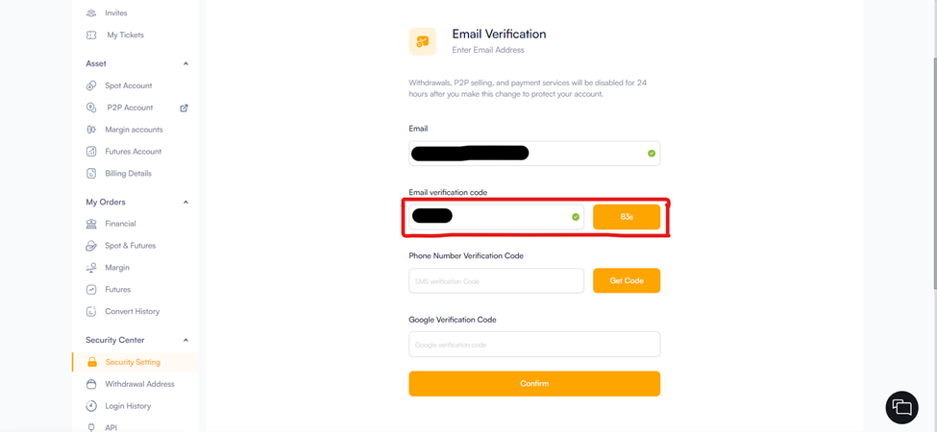The image size is (937, 432).
Task: Go to Convert History page
Action: (132, 311)
